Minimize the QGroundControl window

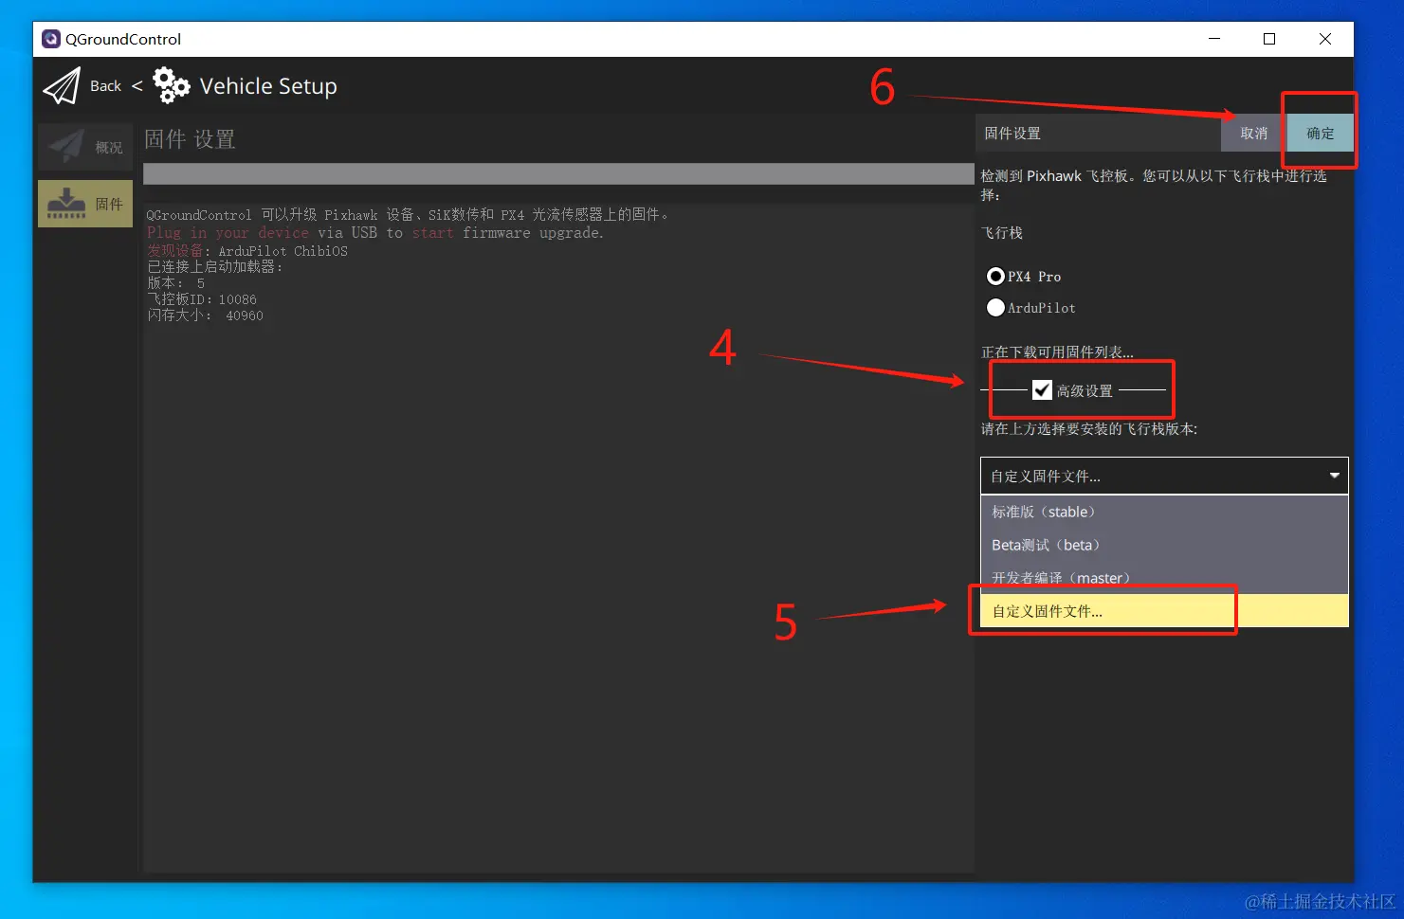click(1214, 39)
